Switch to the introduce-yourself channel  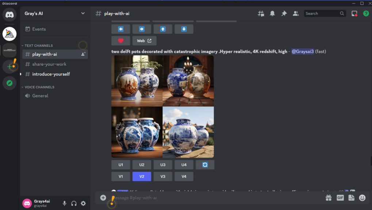[x=51, y=74]
